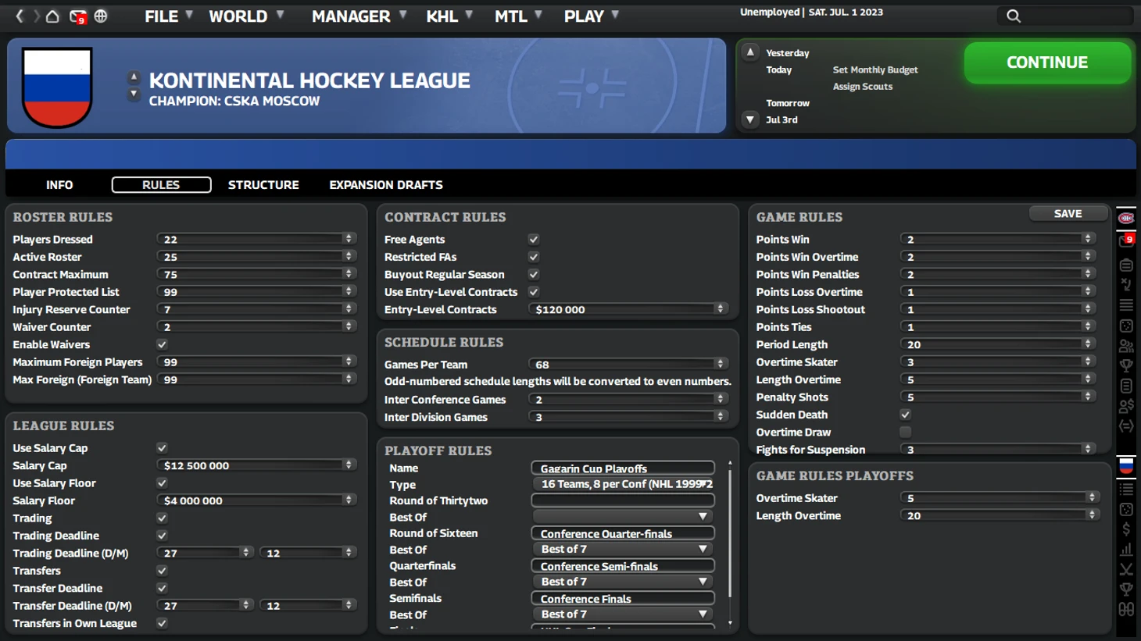This screenshot has width=1141, height=641.
Task: Toggle the Sudden Death checkbox
Action: [905, 415]
